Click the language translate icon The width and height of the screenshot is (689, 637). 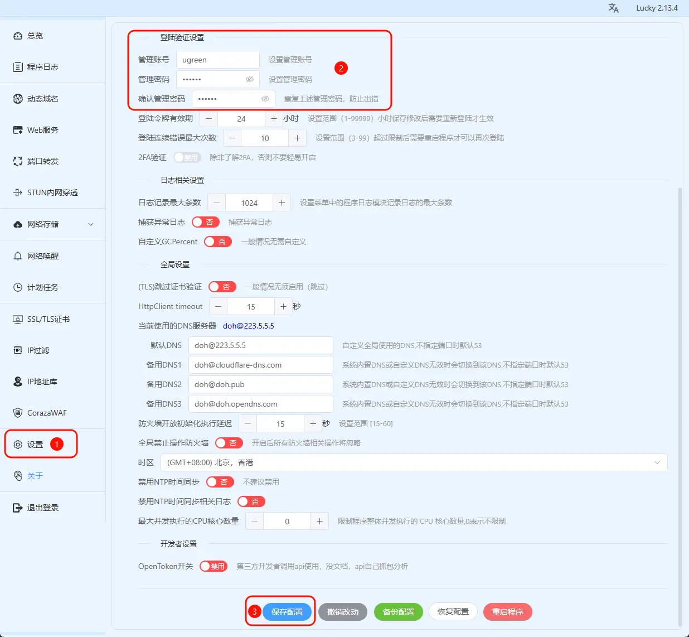(x=613, y=8)
